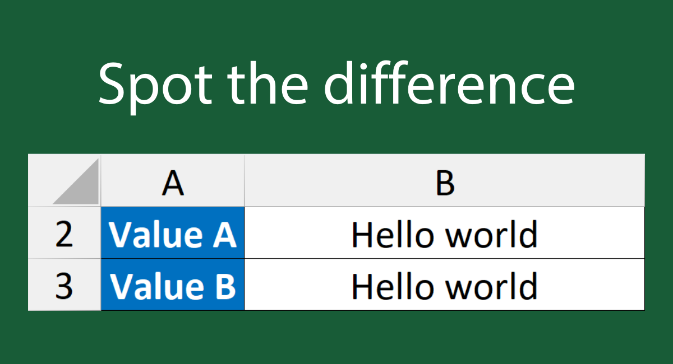Screen dimensions: 673x364
Task: Click the word Spot in the title
Action: [x=149, y=84]
